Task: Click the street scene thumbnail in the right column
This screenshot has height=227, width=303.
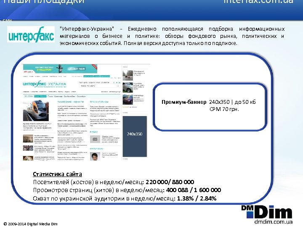Action: tap(128, 76)
